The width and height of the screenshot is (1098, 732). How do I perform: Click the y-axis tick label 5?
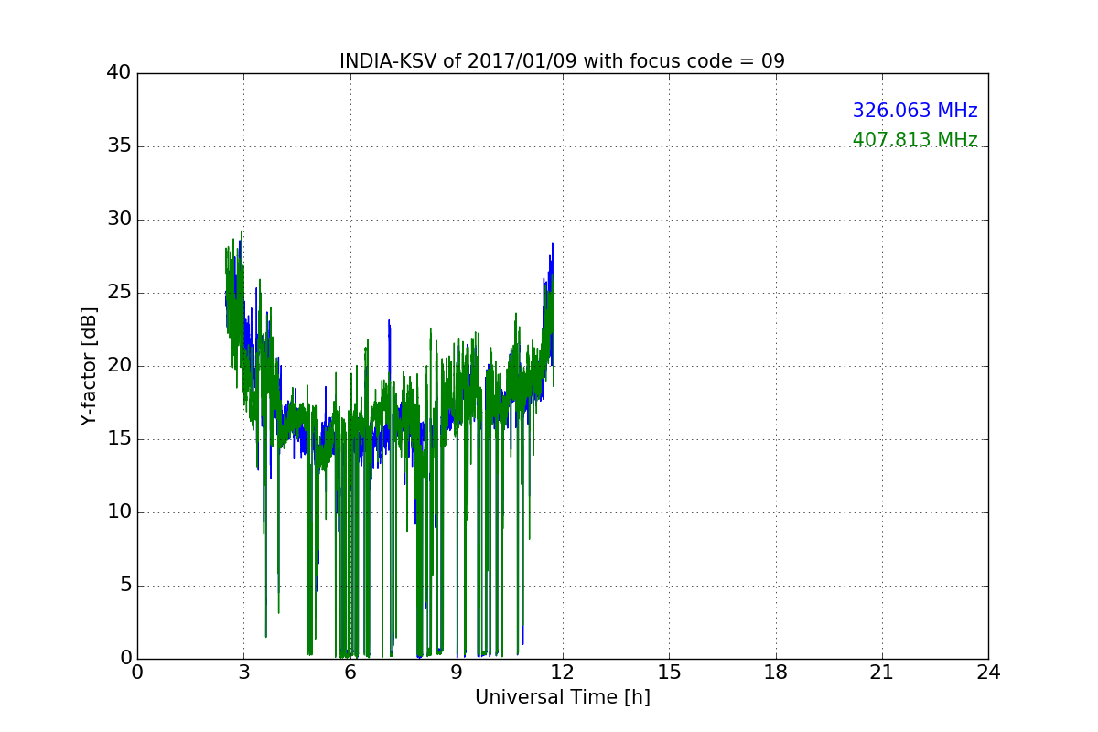pos(124,586)
